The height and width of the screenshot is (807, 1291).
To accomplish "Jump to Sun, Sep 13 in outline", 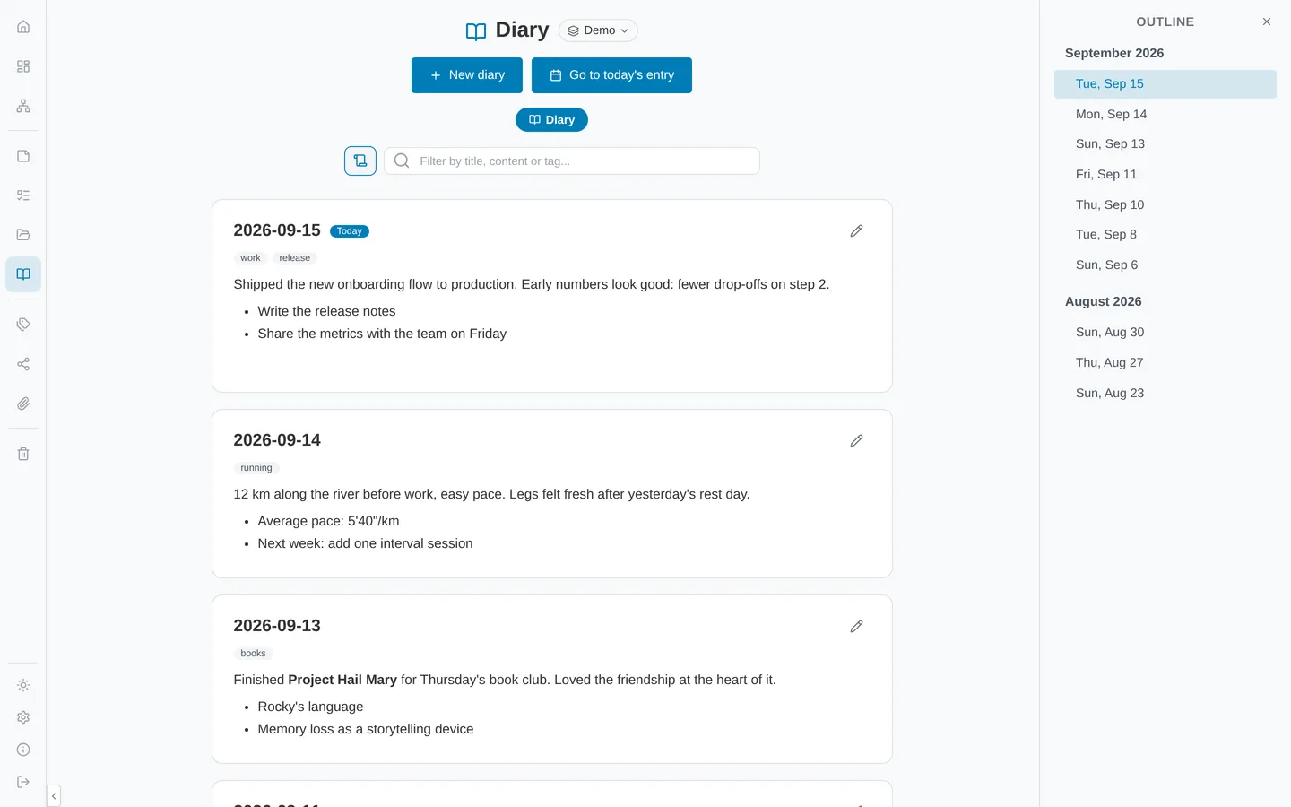I will coord(1165,144).
